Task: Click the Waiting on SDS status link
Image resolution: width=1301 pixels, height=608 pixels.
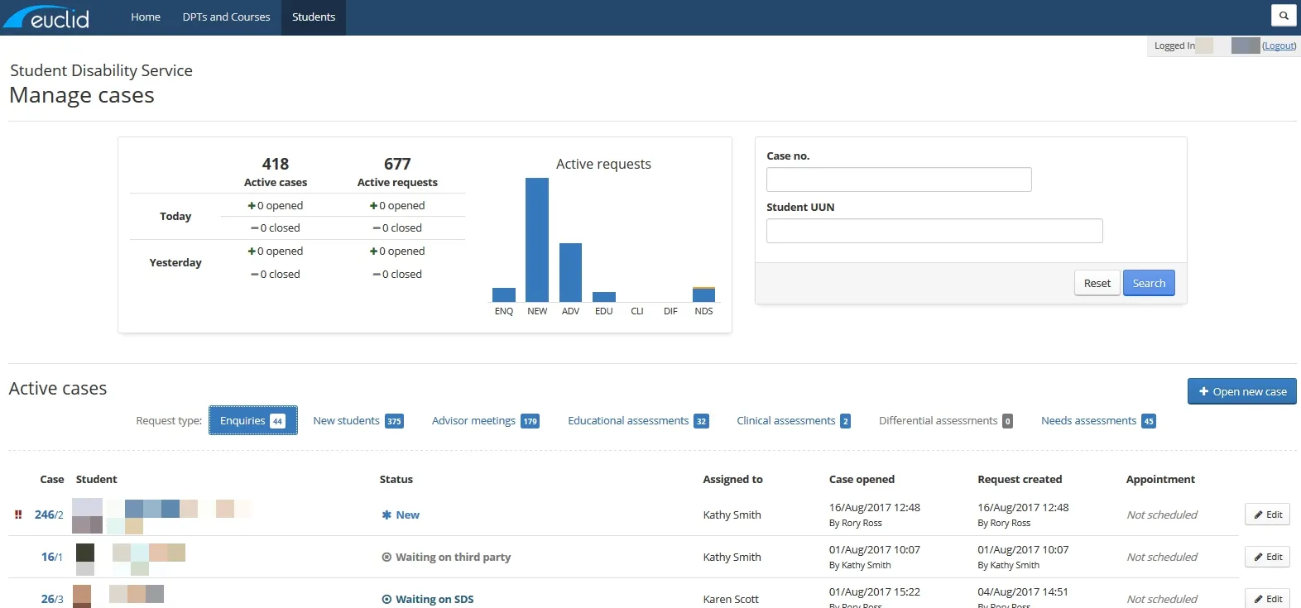Action: pyautogui.click(x=434, y=599)
